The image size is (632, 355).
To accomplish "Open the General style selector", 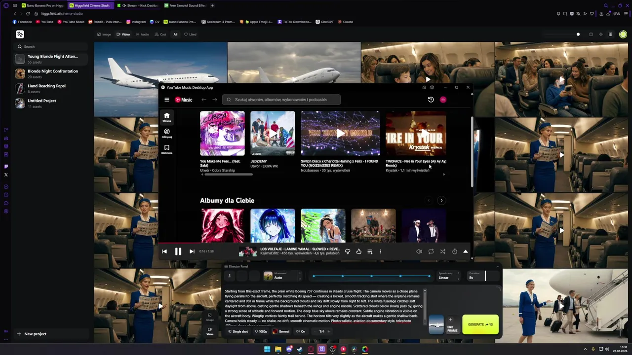I will click(x=281, y=331).
